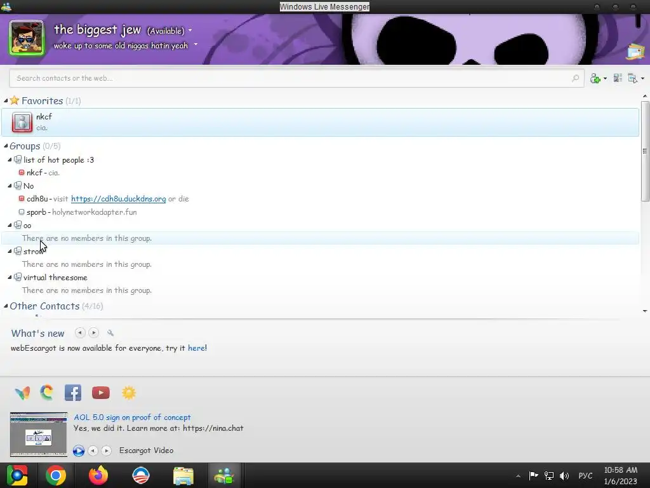
Task: Click the contact list scrollbar thumb
Action: (x=645, y=151)
